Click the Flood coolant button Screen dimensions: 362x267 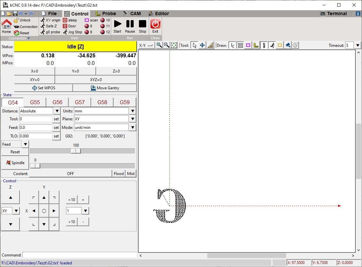coord(119,174)
